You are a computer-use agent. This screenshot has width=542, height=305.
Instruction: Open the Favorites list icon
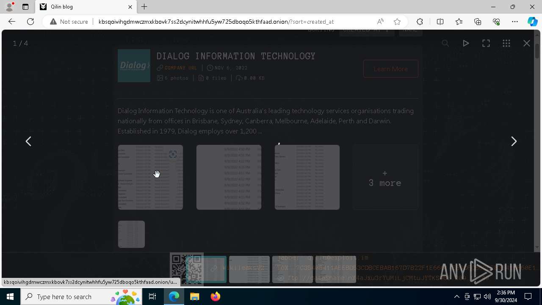459,22
